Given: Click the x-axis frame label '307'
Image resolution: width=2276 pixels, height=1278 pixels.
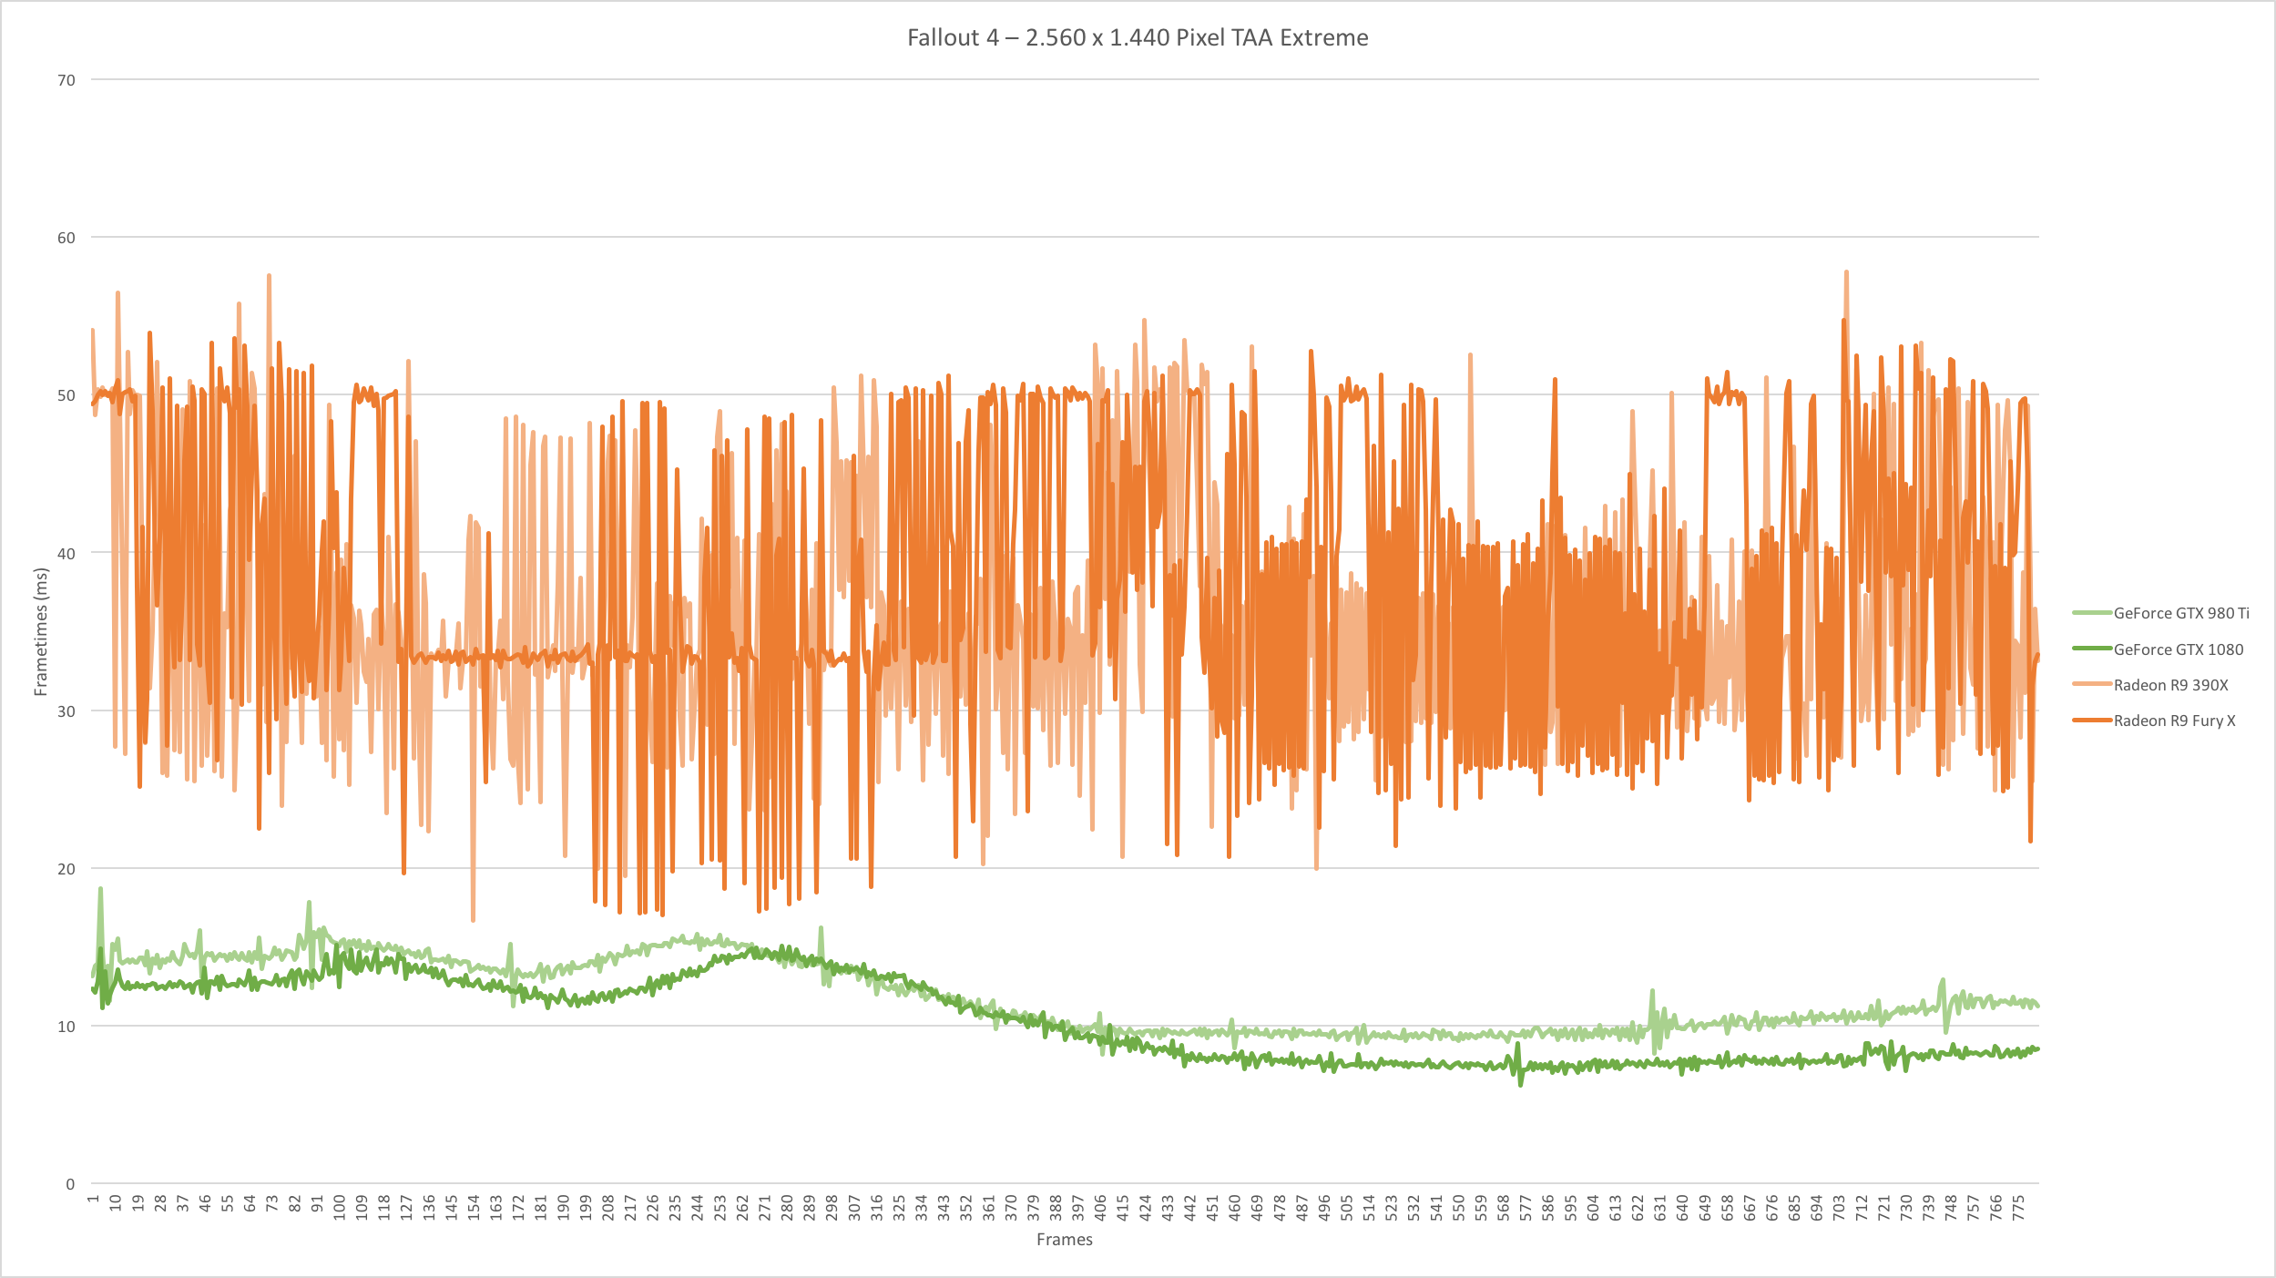Looking at the screenshot, I should tap(853, 1208).
